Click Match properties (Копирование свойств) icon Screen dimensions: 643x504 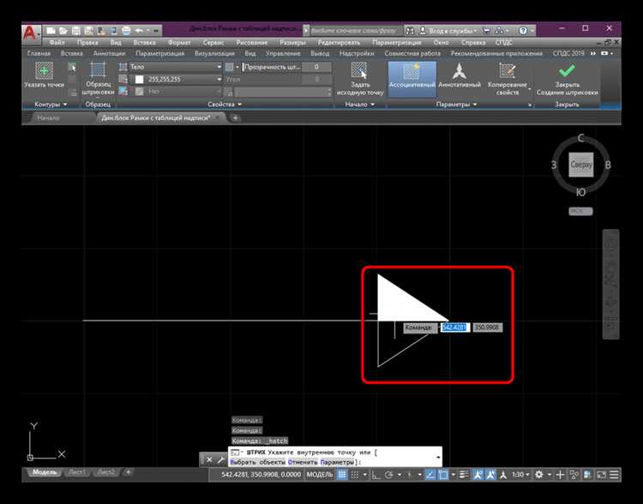[x=508, y=70]
